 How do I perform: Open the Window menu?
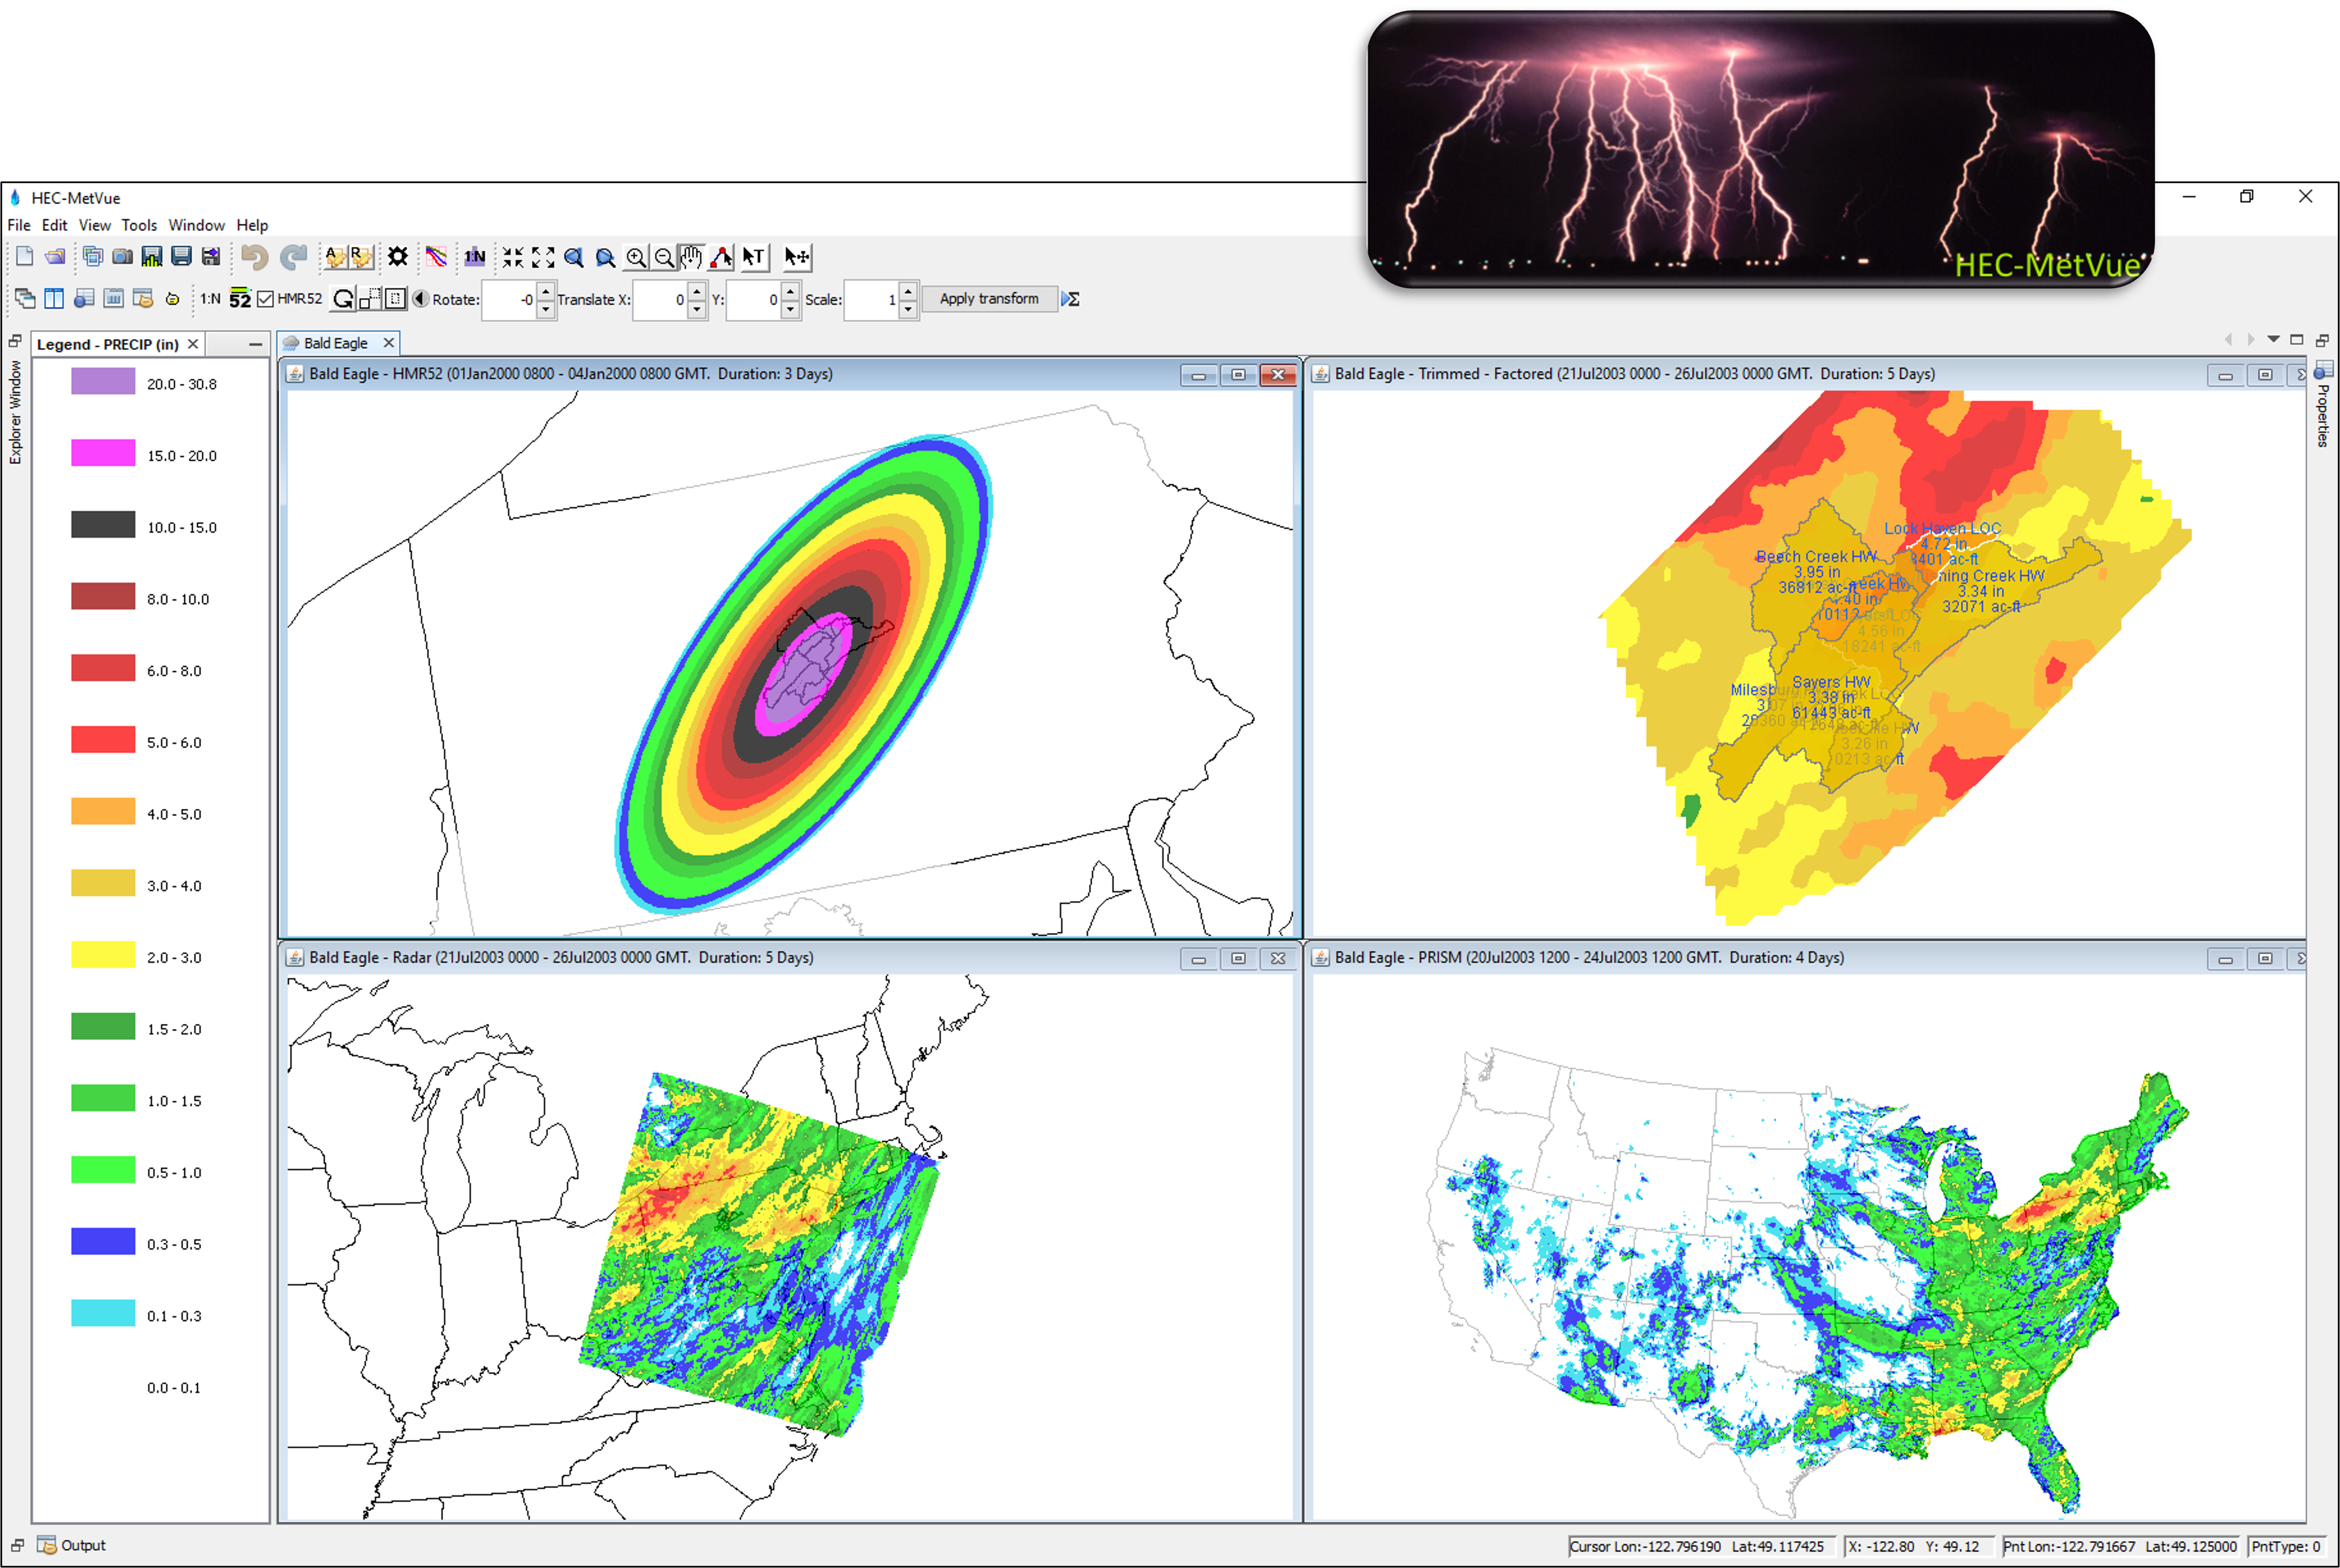point(196,225)
